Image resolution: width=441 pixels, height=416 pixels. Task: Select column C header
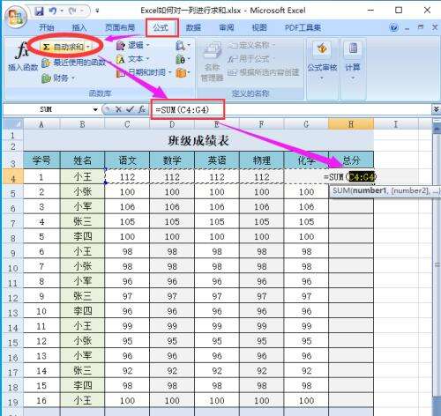pyautogui.click(x=127, y=124)
